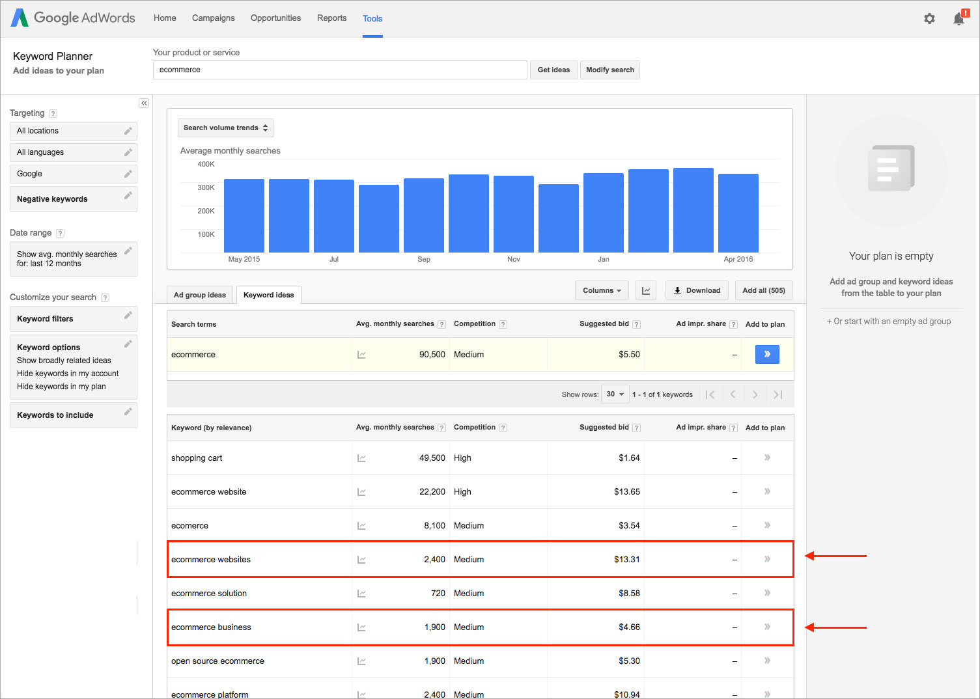Screen dimensions: 980x699
Task: Edit Keyword filters pencil icon
Action: [x=128, y=315]
